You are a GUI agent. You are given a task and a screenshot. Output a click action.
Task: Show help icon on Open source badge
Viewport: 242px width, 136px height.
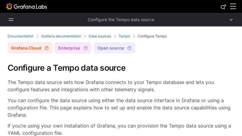tap(129, 48)
